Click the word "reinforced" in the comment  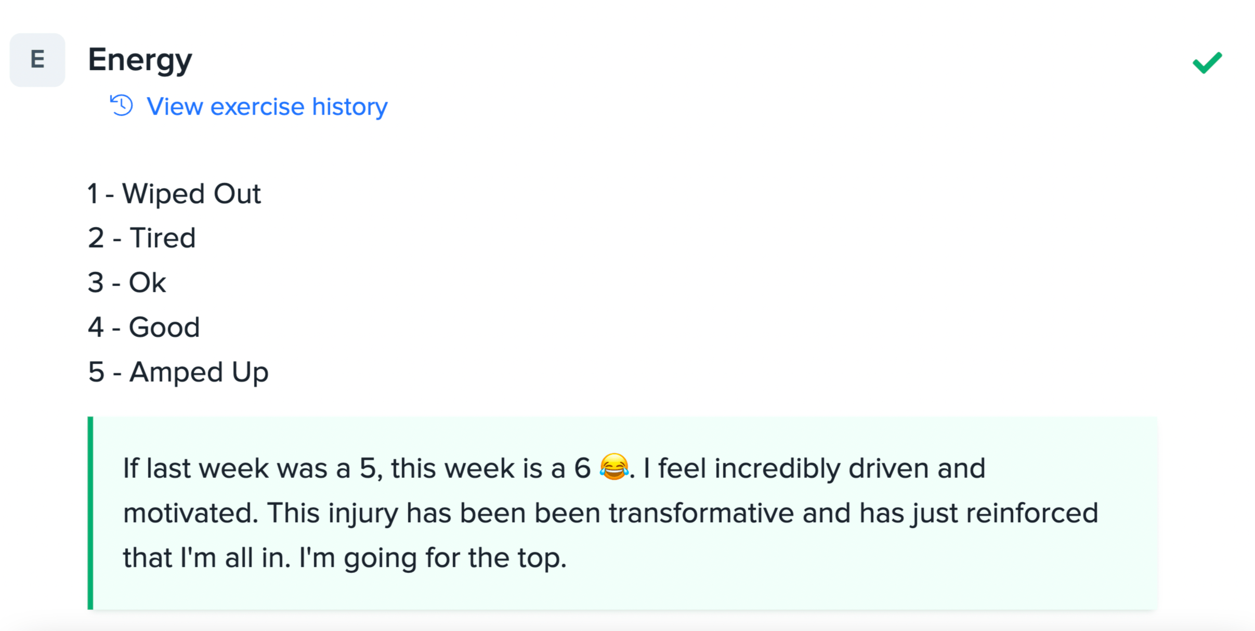(x=1032, y=513)
